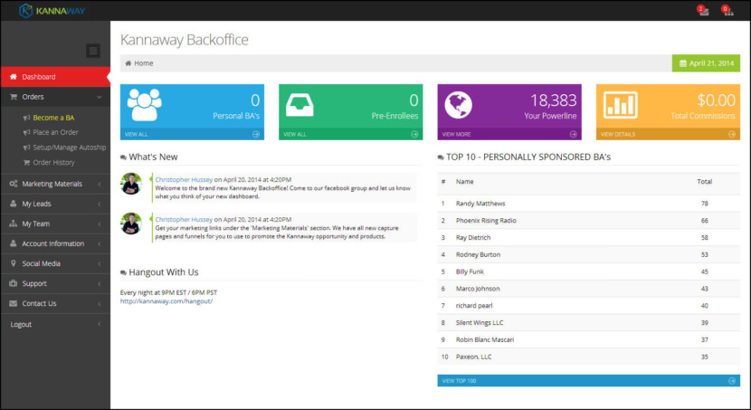This screenshot has width=751, height=410.
Task: Open the notifications icon with red badge 2
Action: point(703,11)
